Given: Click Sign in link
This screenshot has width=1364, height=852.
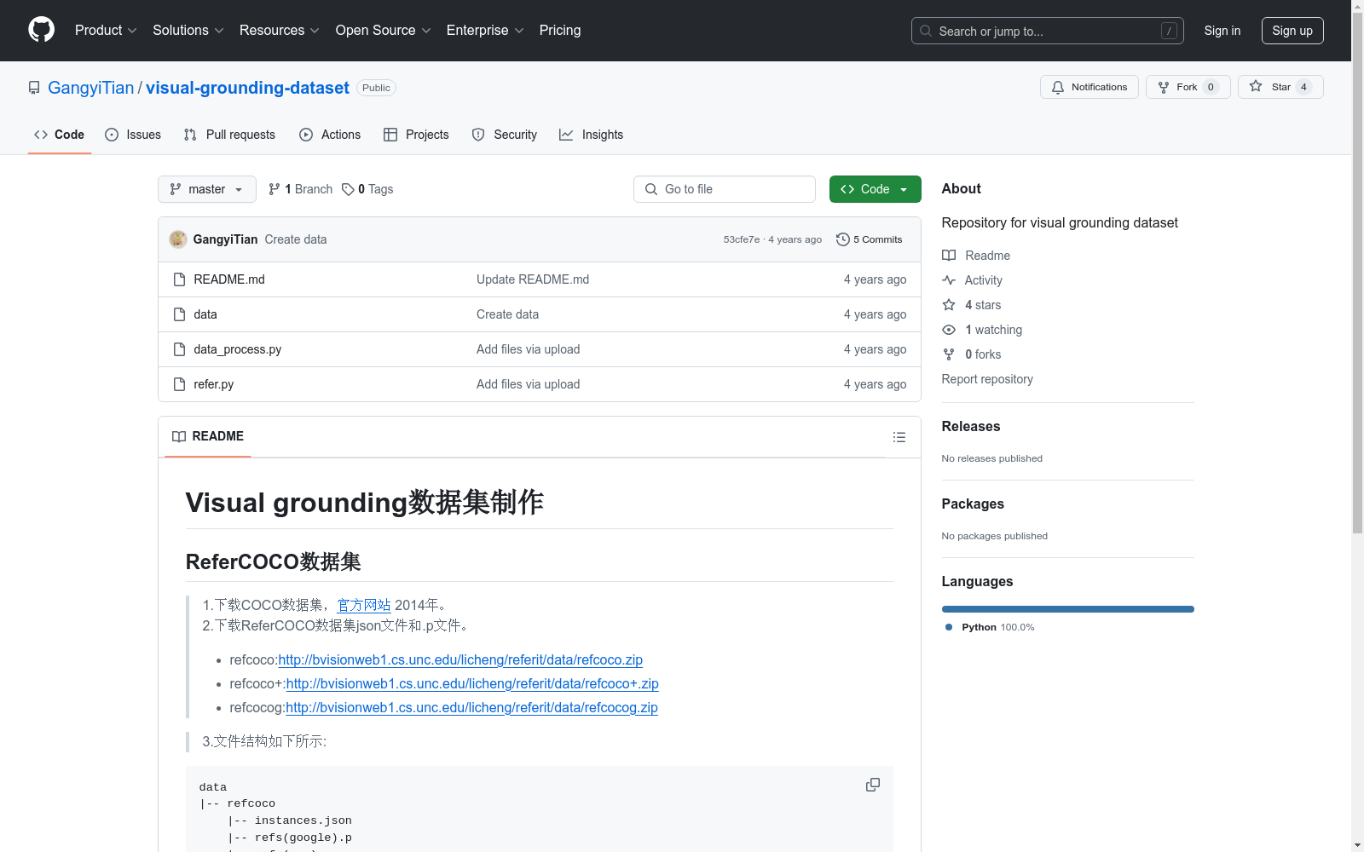Looking at the screenshot, I should (x=1222, y=31).
